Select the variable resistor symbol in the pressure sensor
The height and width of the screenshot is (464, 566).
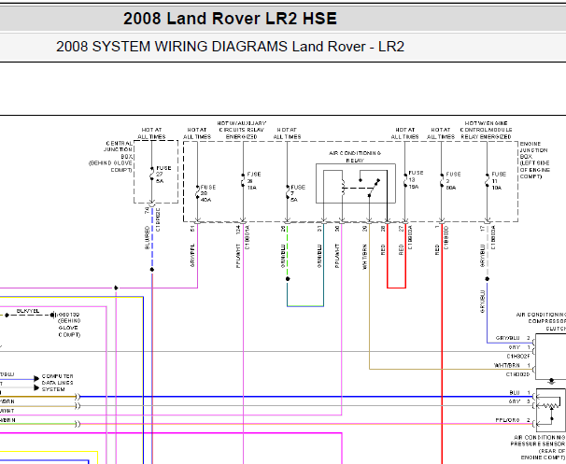tap(549, 406)
